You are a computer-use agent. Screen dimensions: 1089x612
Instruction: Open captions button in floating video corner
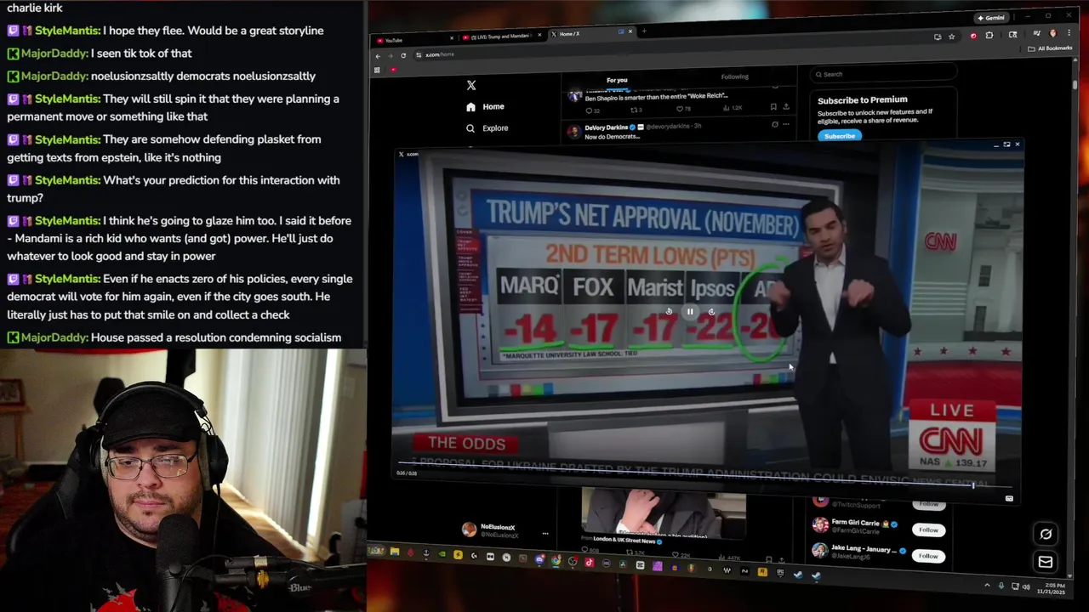pos(1009,498)
